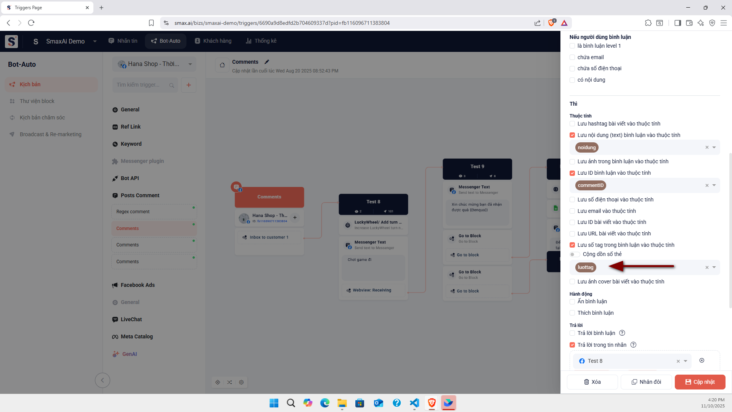Expand the 'noidung' attribute dropdown

pos(714,148)
